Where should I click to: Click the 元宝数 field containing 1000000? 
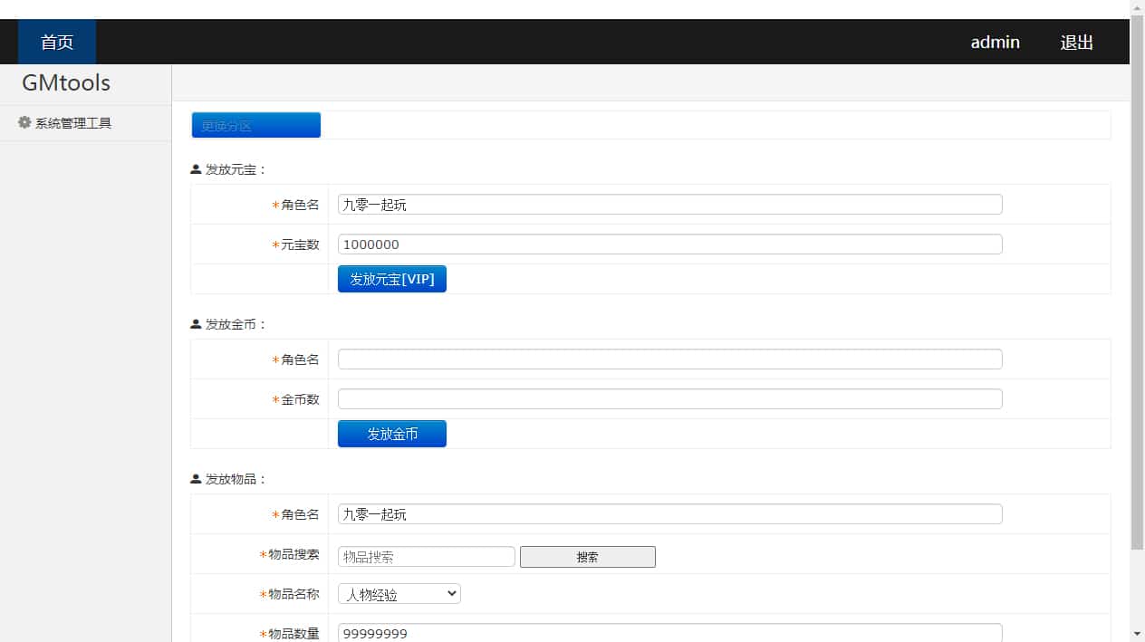coord(669,244)
